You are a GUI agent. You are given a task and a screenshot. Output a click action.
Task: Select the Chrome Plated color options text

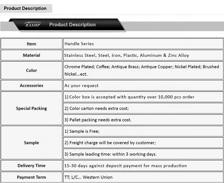(142, 70)
